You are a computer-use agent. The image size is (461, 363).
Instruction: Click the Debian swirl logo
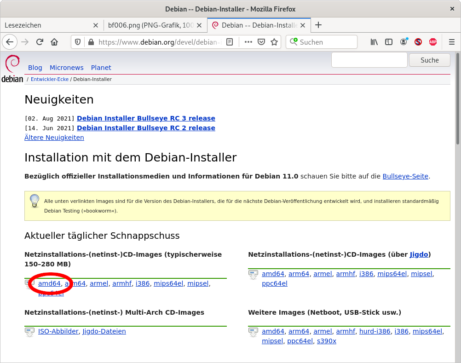pos(12,69)
